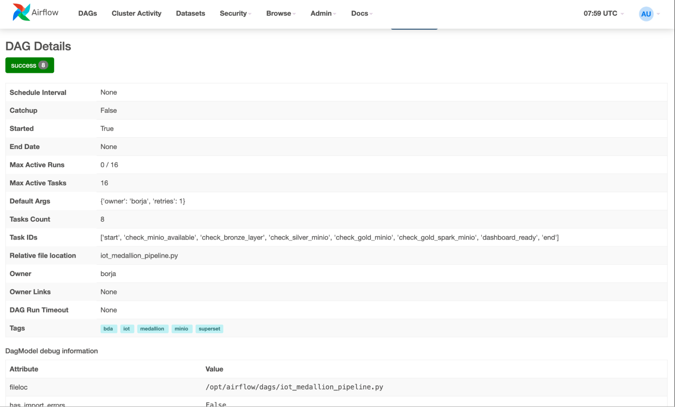Expand the Security dropdown menu

pyautogui.click(x=235, y=14)
